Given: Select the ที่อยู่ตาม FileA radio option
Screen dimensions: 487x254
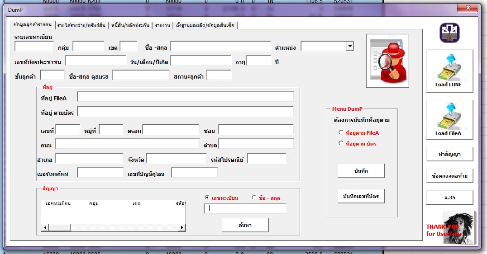Looking at the screenshot, I should (x=341, y=133).
